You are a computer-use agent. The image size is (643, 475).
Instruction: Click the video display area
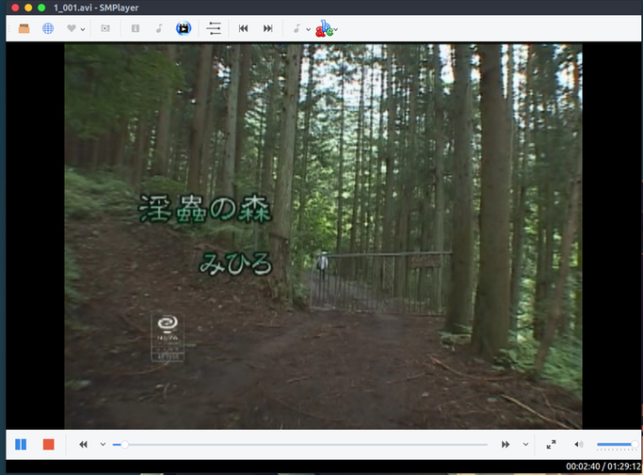(x=323, y=236)
